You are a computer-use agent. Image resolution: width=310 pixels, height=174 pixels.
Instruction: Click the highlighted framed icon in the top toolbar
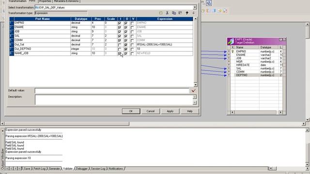[x=209, y=3]
